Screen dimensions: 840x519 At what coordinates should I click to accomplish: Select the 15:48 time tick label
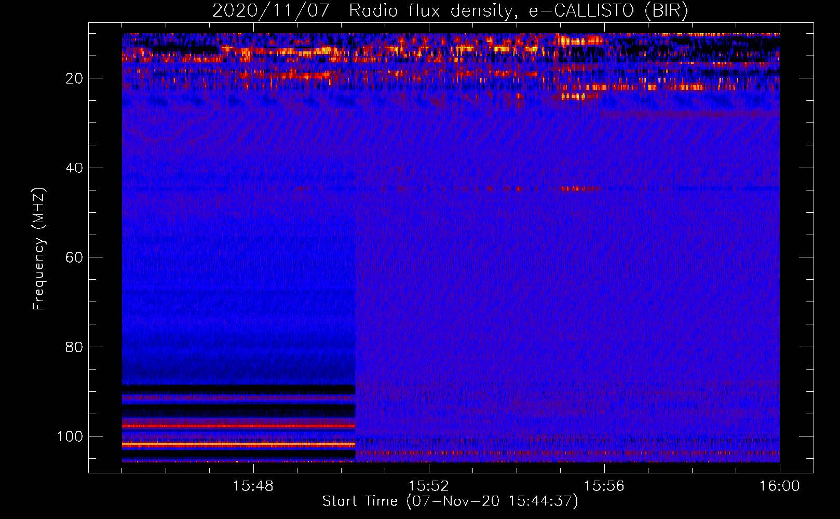coord(253,486)
